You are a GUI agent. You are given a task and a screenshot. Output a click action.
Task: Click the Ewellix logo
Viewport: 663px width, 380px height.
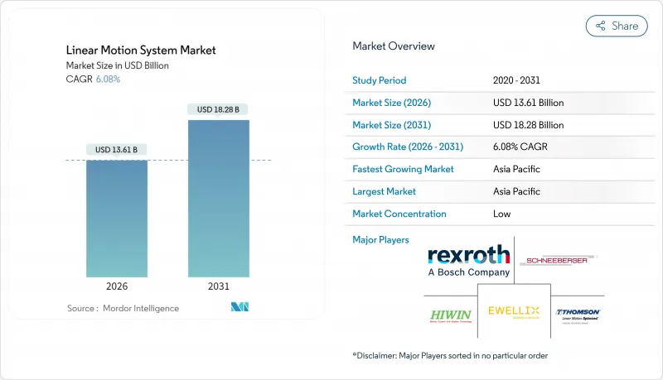tap(514, 313)
